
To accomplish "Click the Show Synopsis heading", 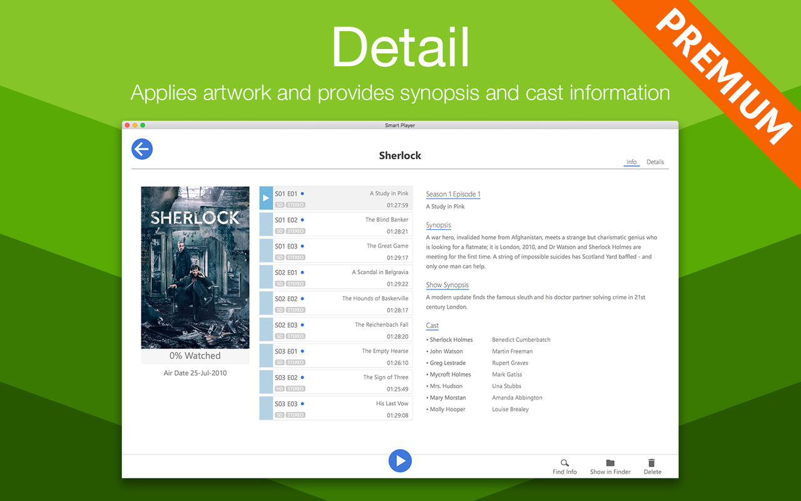I will pyautogui.click(x=447, y=285).
